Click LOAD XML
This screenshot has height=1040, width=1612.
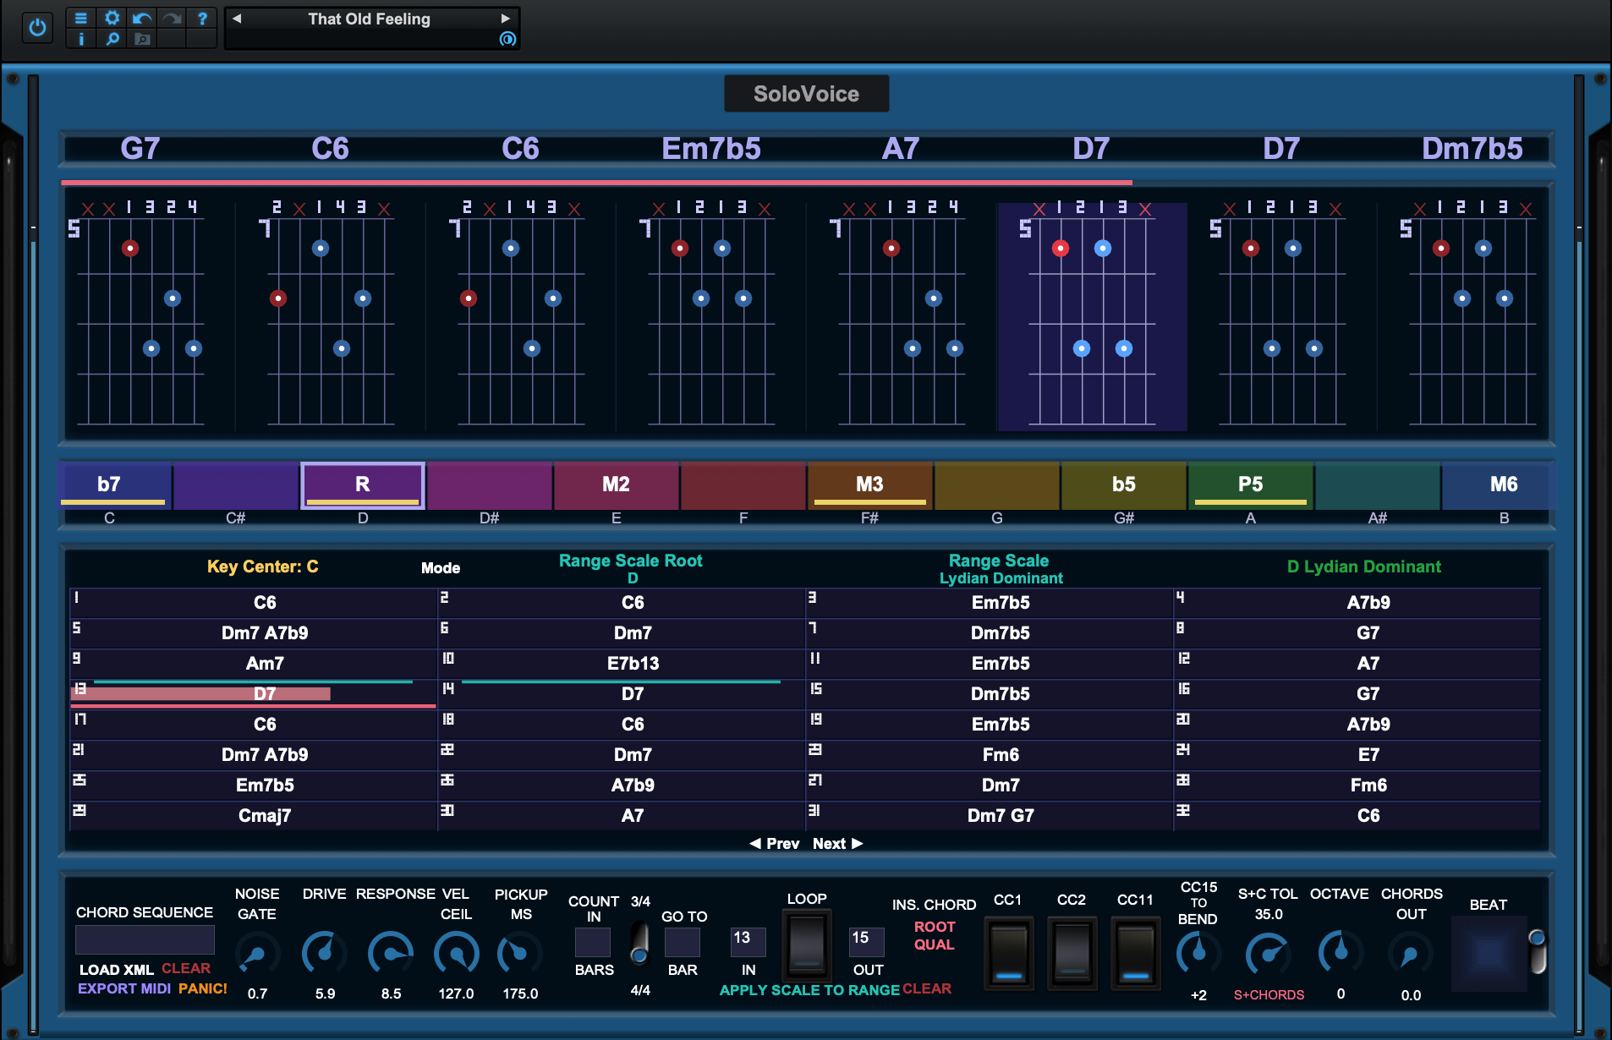tap(116, 970)
